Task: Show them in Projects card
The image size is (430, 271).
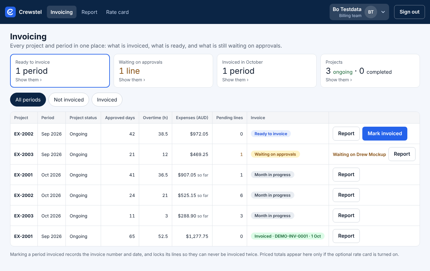Action: (339, 80)
